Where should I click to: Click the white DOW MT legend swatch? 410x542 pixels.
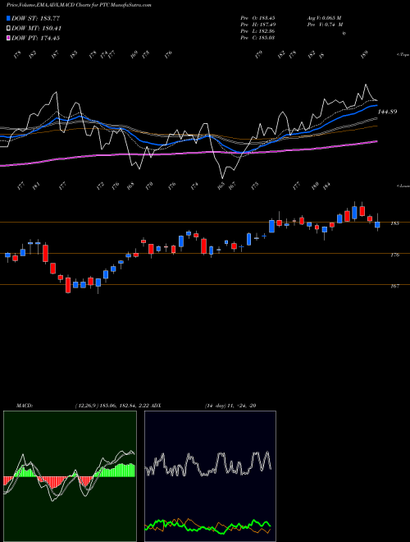coord(8,29)
